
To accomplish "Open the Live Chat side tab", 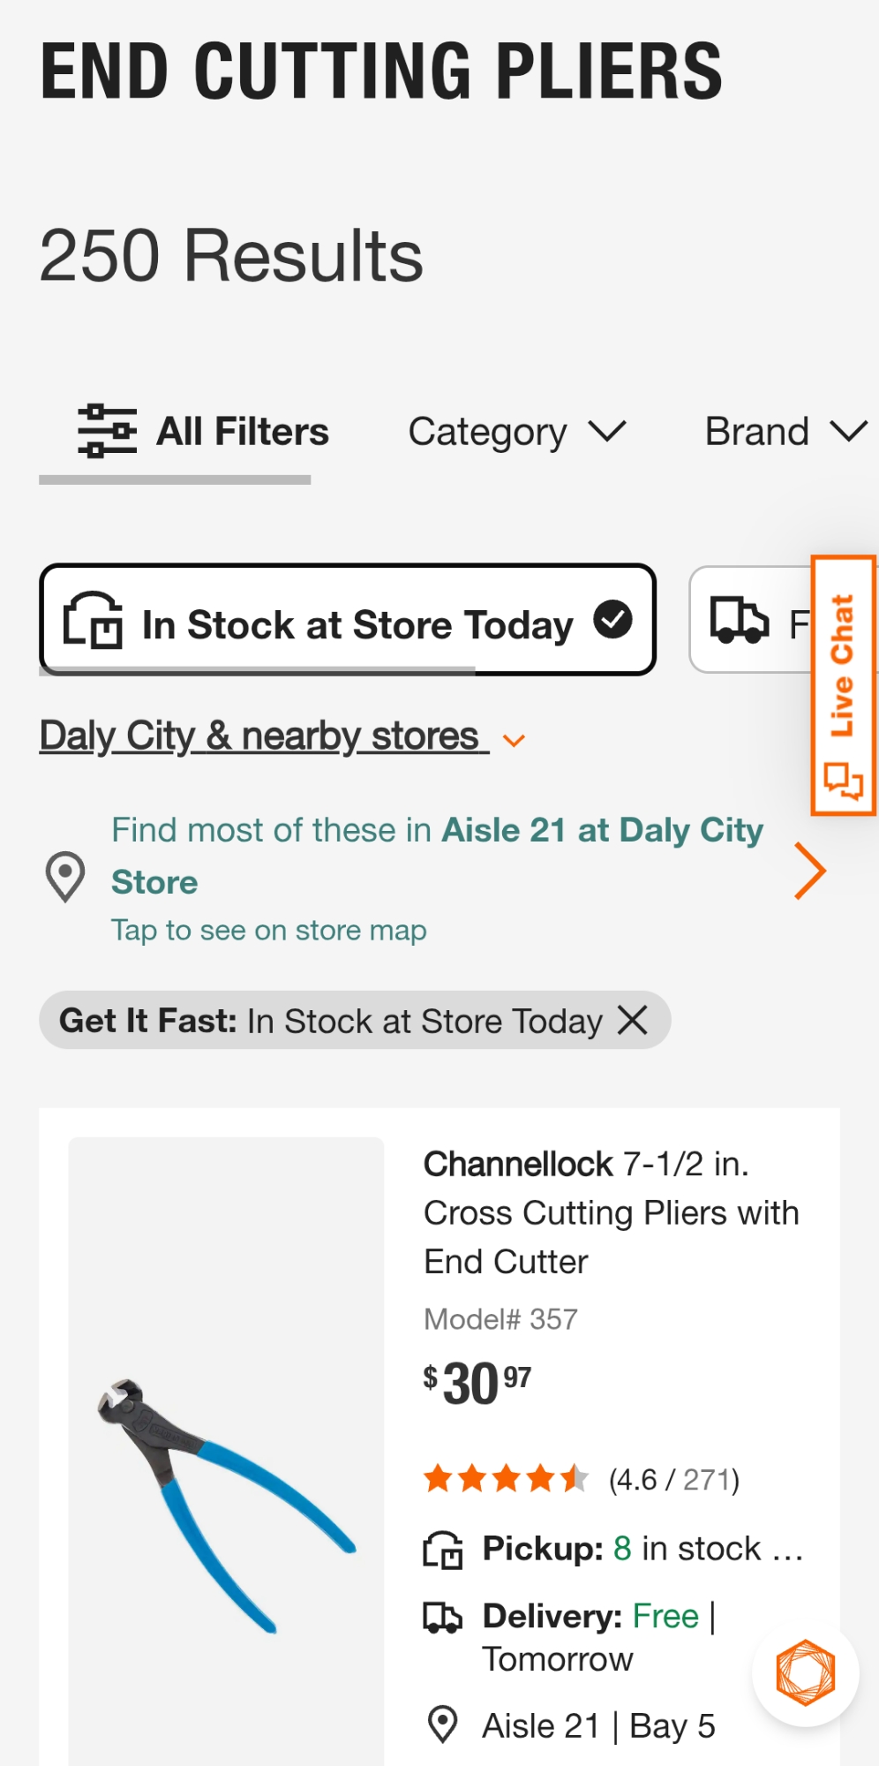I will coord(843,685).
